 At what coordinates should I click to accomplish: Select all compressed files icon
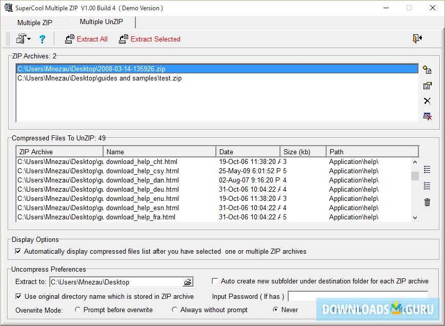tap(427, 169)
